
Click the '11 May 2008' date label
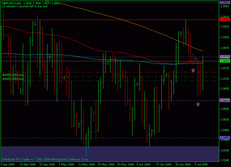(x=87, y=164)
